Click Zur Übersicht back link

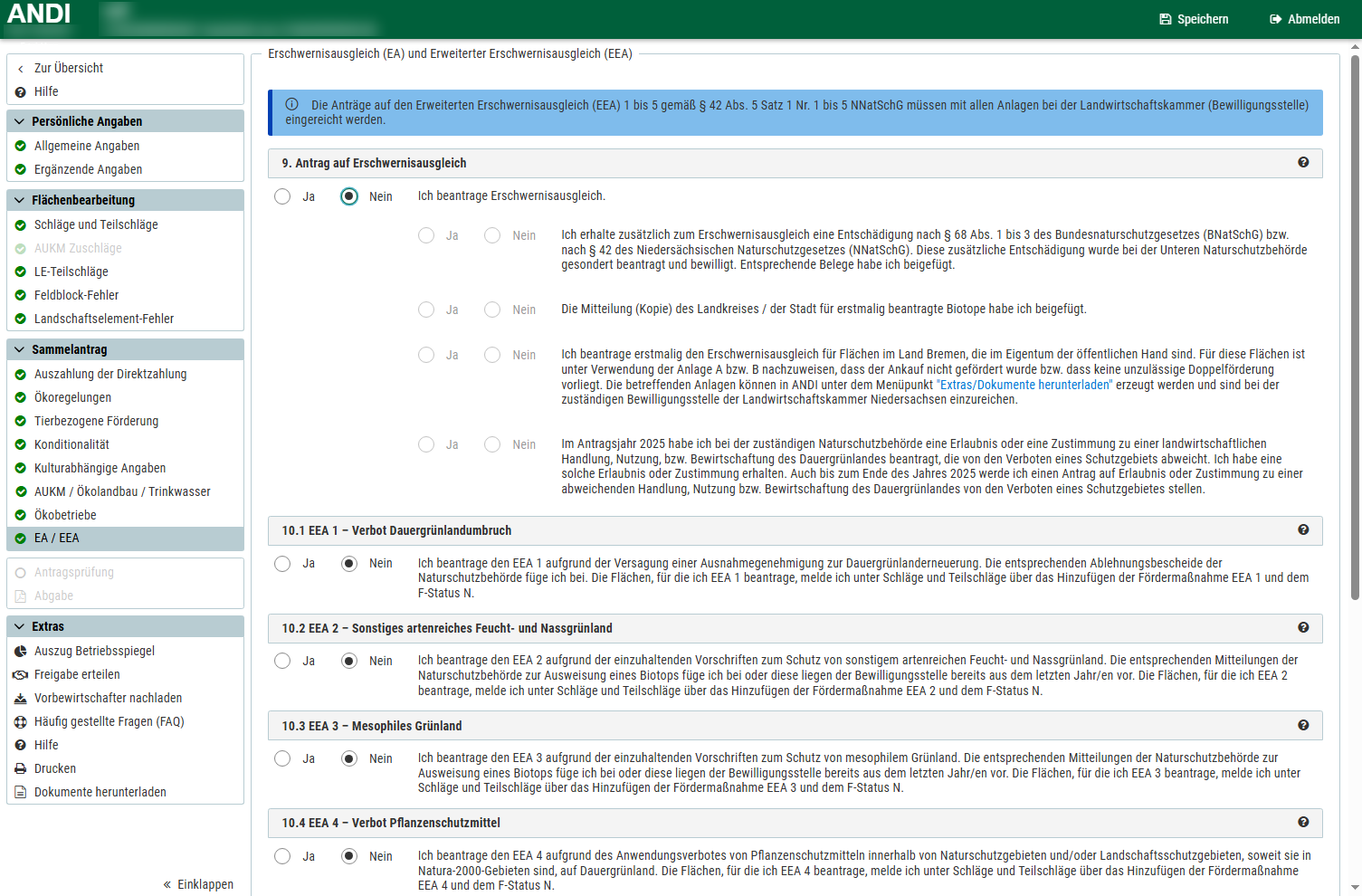click(x=68, y=68)
